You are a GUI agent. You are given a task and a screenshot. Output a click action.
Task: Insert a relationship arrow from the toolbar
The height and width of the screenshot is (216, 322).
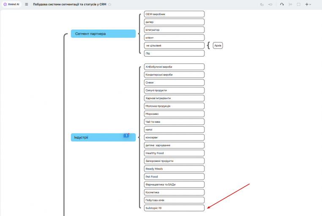click(282, 4)
